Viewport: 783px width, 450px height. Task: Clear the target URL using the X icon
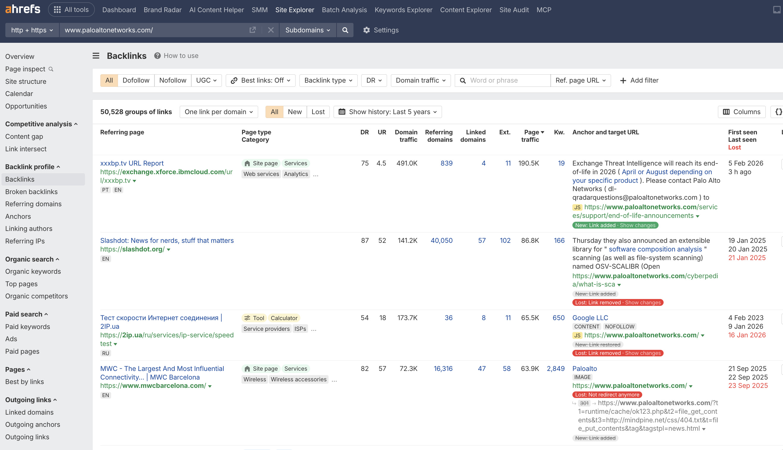tap(271, 30)
